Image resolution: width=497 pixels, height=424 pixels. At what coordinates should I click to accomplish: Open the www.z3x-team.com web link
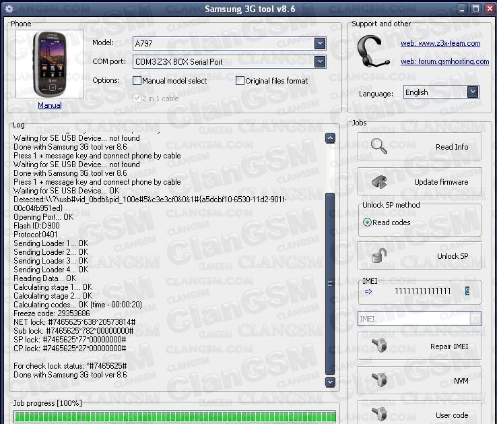tap(440, 43)
